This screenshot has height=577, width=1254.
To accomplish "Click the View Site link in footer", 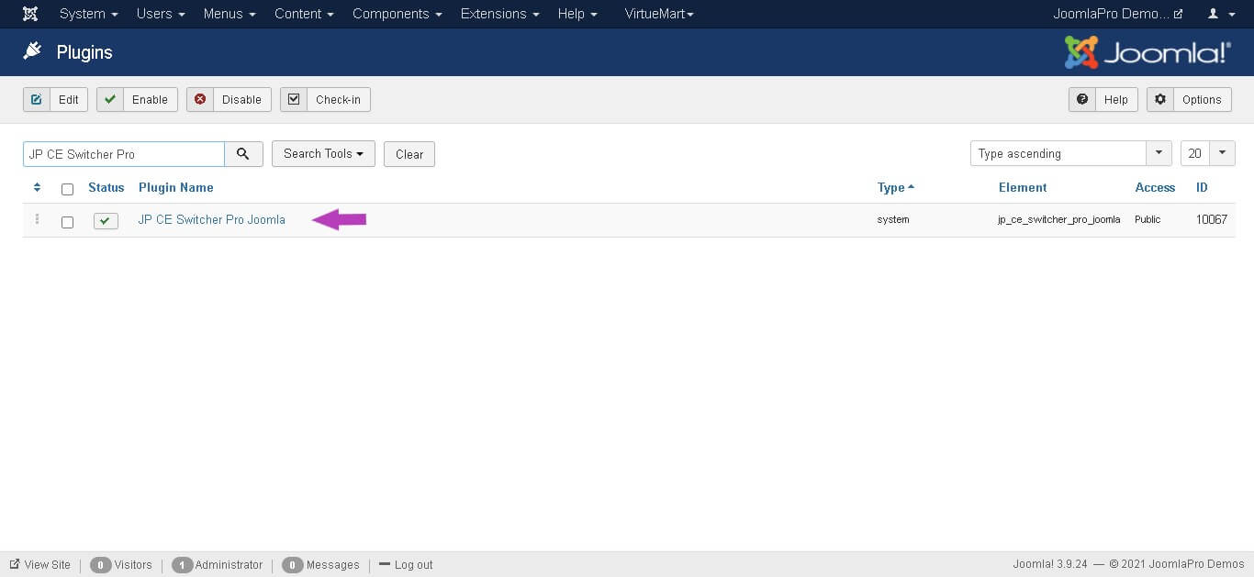I will (x=40, y=565).
